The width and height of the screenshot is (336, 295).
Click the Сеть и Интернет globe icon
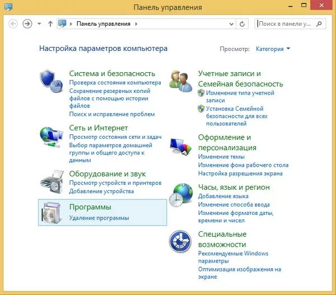(x=51, y=137)
